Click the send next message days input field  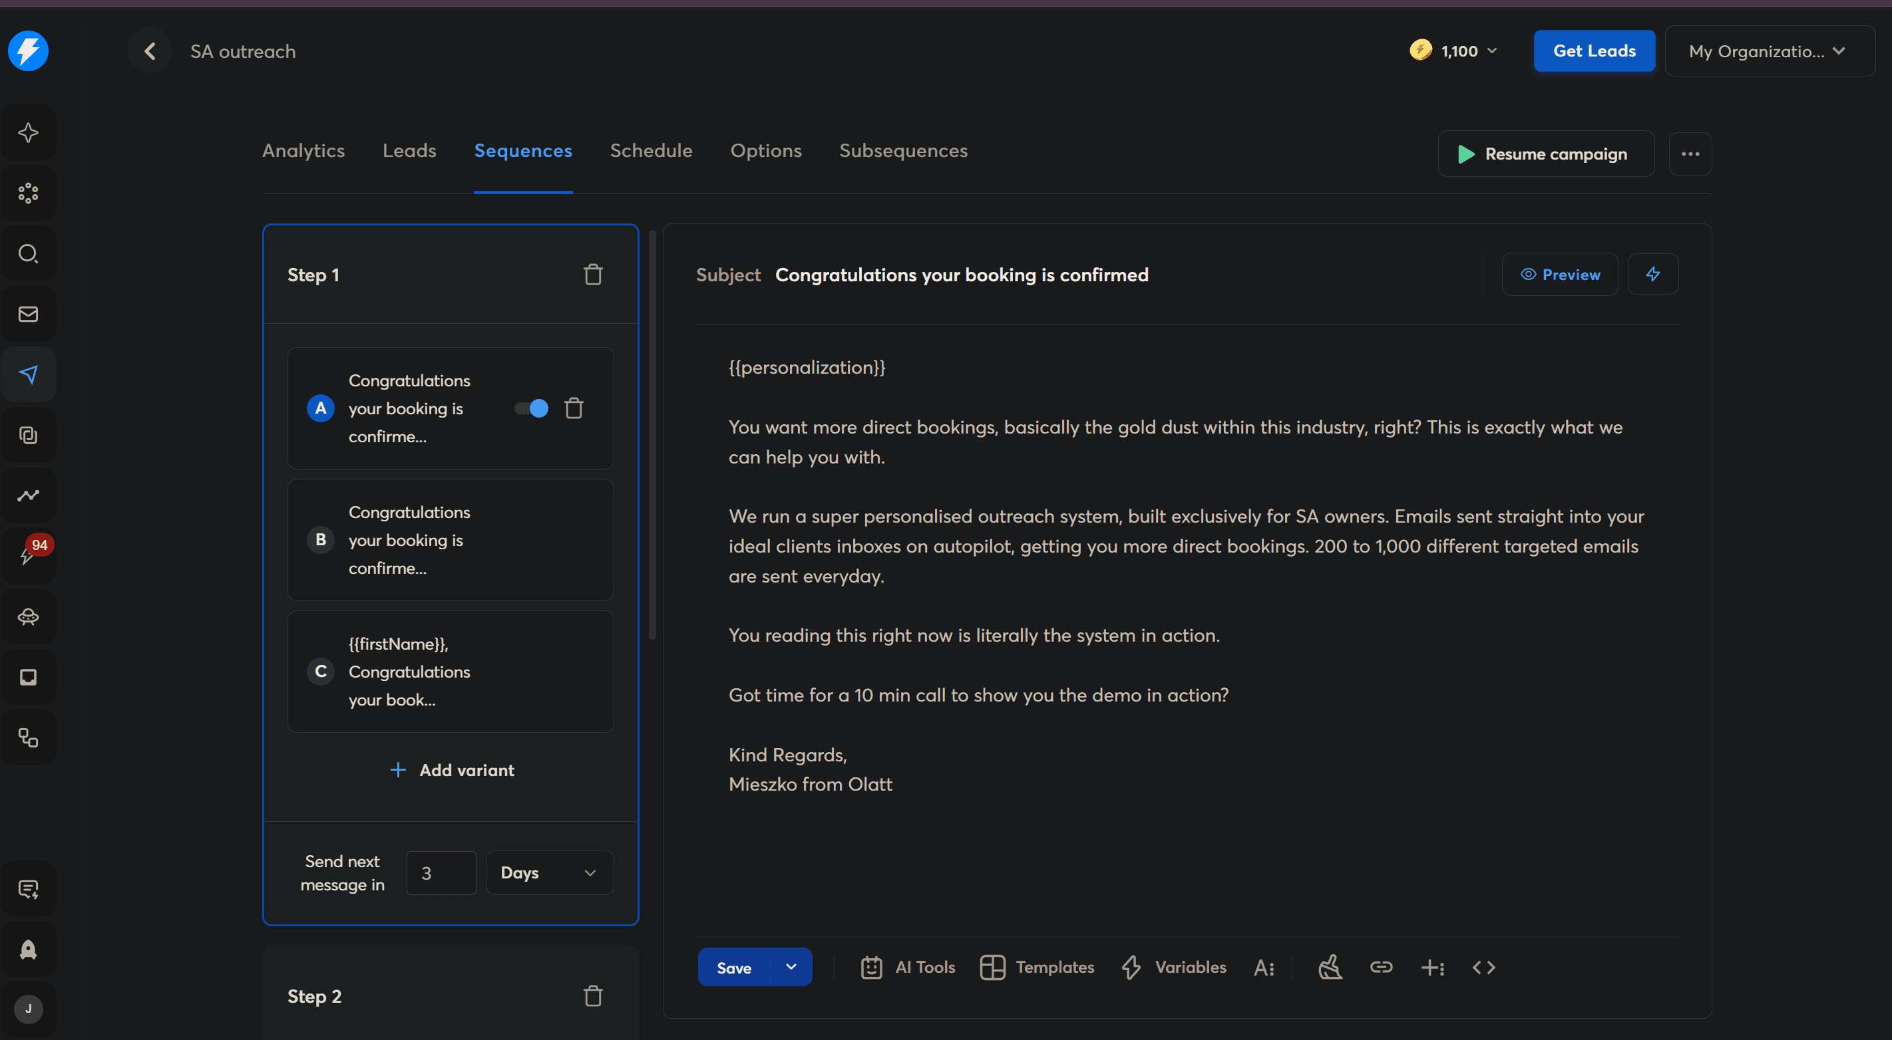pos(441,872)
